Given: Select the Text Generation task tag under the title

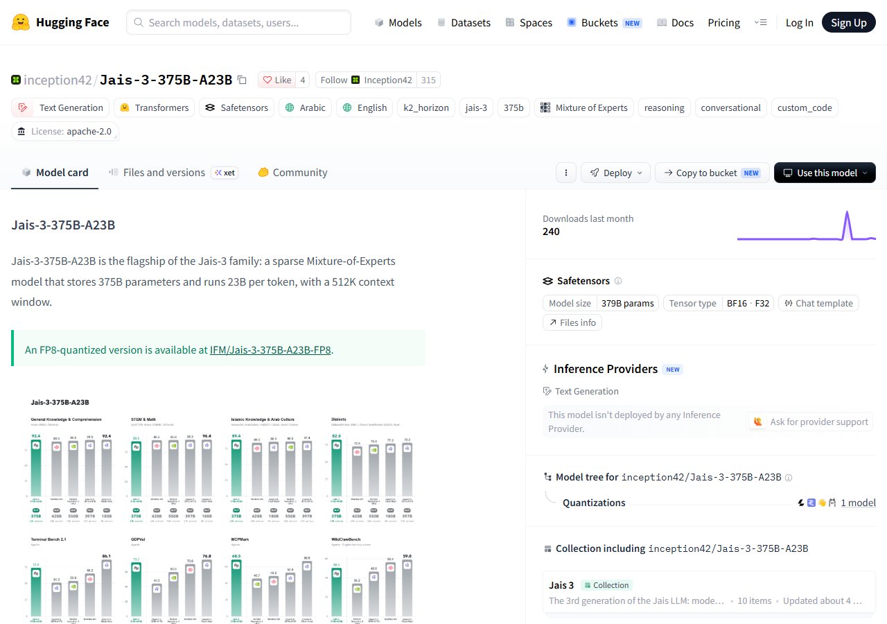Looking at the screenshot, I should (x=61, y=107).
